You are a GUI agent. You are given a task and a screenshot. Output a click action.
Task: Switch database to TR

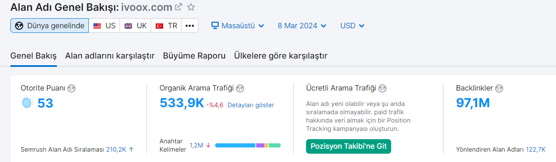pyautogui.click(x=167, y=26)
